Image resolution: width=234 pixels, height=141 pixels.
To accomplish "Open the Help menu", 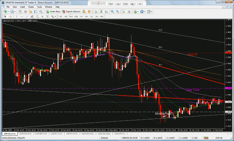I will [57, 7].
